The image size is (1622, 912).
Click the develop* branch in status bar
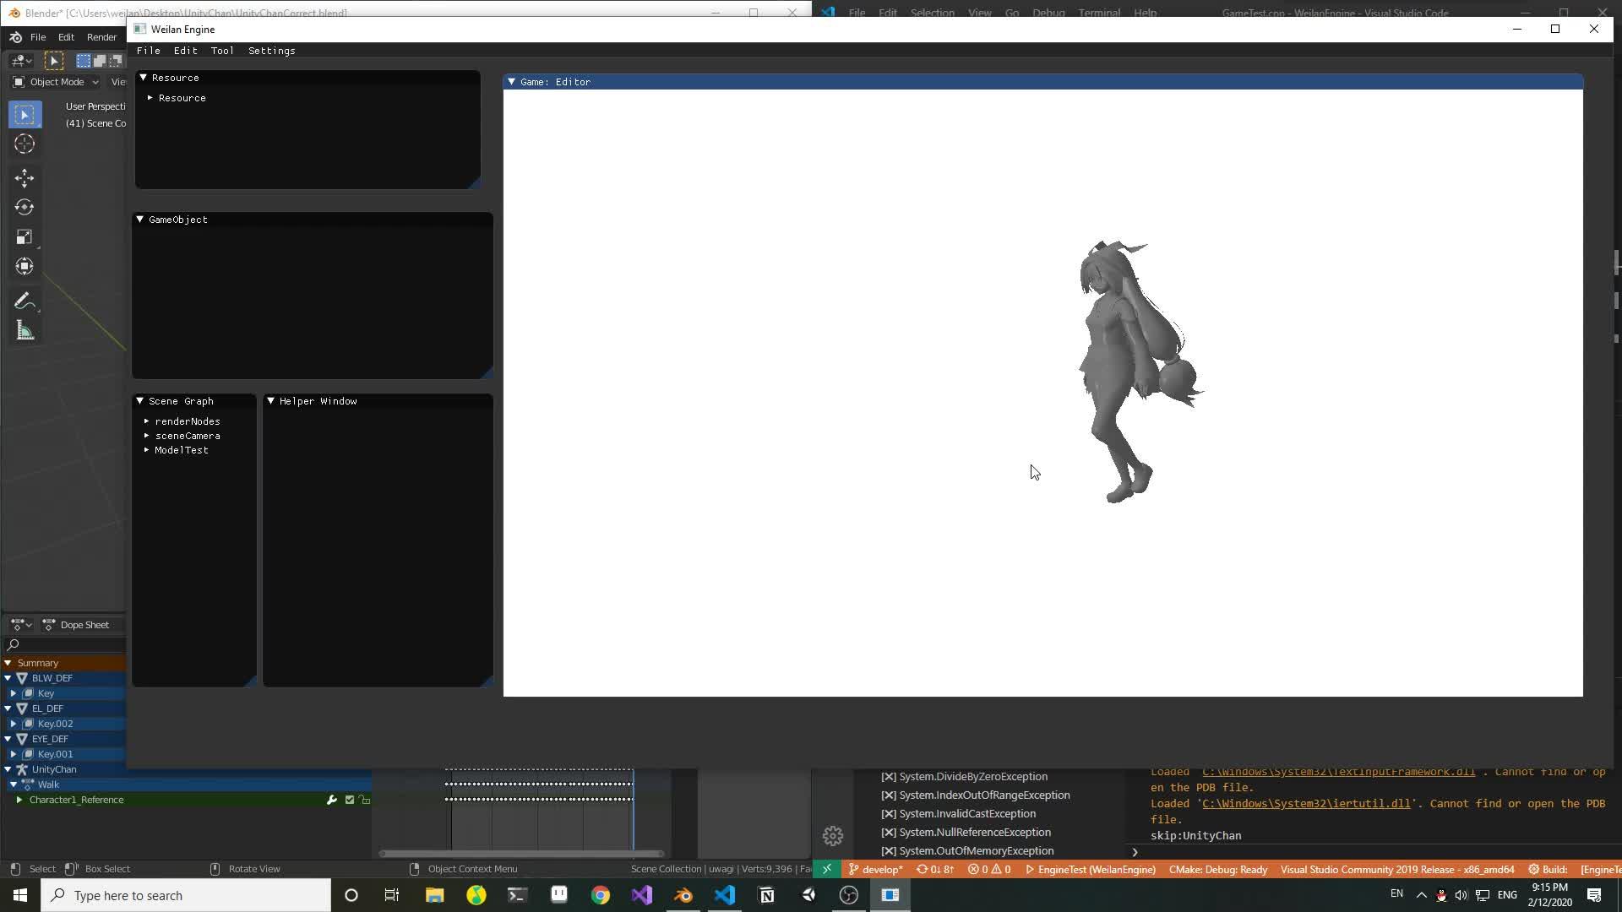875,870
